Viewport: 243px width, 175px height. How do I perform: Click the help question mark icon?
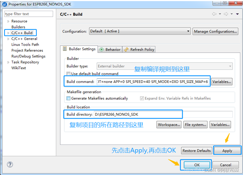[10, 165]
